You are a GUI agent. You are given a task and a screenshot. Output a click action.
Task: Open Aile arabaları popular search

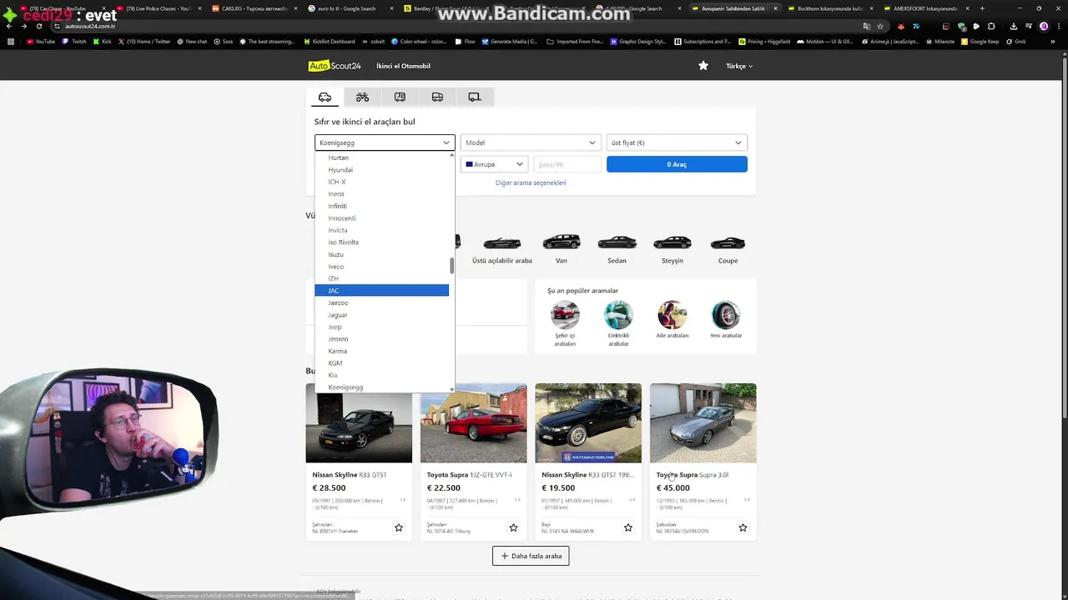pos(672,320)
